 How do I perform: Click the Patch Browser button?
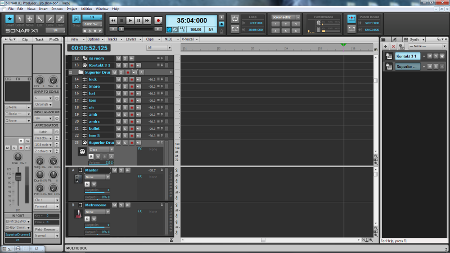[47, 229]
